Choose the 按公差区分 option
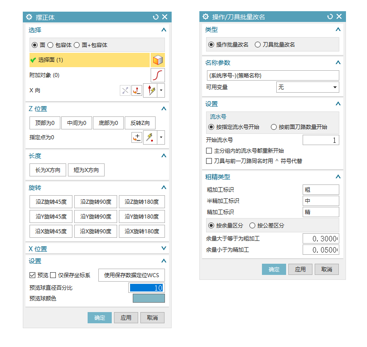Screen dimensions: 367x347 [x=252, y=226]
